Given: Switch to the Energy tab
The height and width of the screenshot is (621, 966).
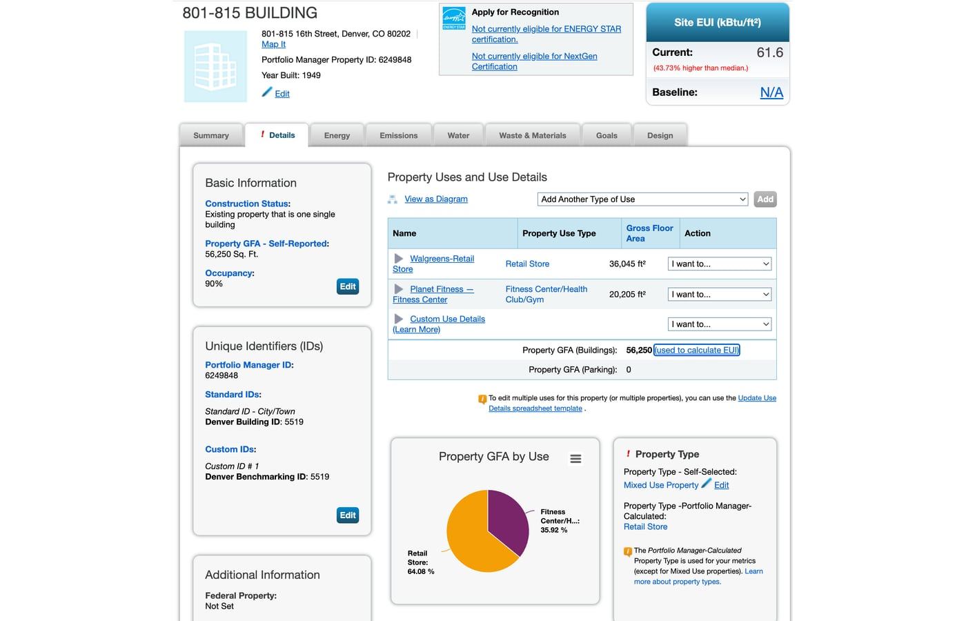Looking at the screenshot, I should [337, 135].
